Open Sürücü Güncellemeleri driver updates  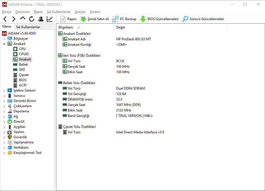click(203, 19)
